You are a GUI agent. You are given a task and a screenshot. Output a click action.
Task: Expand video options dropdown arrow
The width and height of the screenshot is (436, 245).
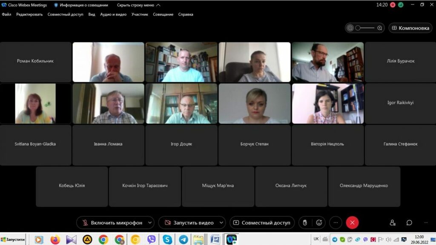coord(221,222)
